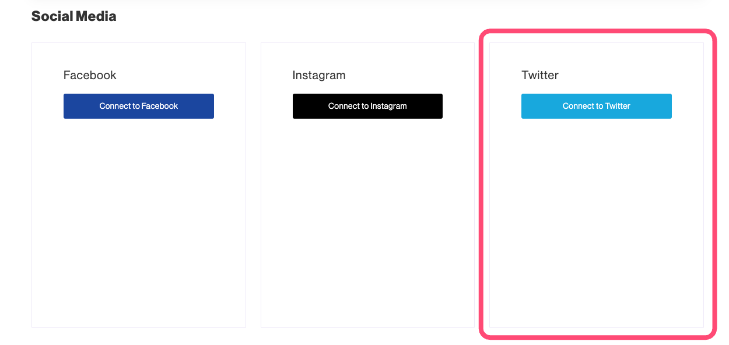Hit the Connect to Twitter button
729x345 pixels.
(x=596, y=106)
